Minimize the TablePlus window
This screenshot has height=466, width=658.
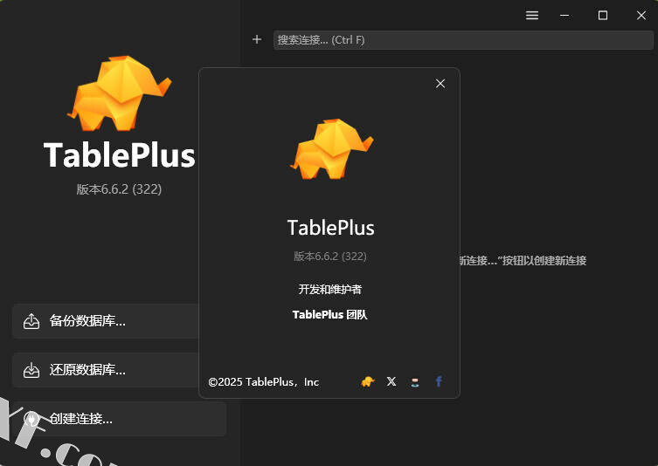(564, 16)
